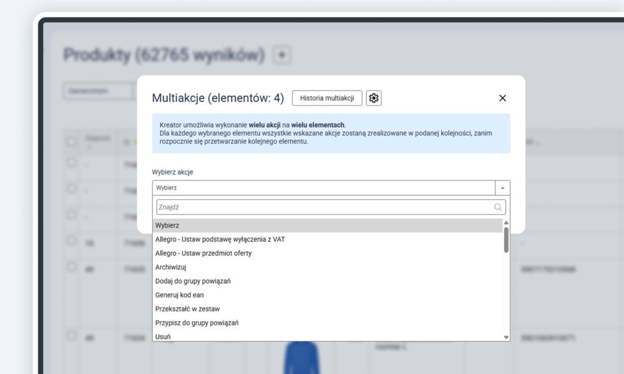
Task: Choose the Przekształć w zestaw action
Action: coord(186,309)
